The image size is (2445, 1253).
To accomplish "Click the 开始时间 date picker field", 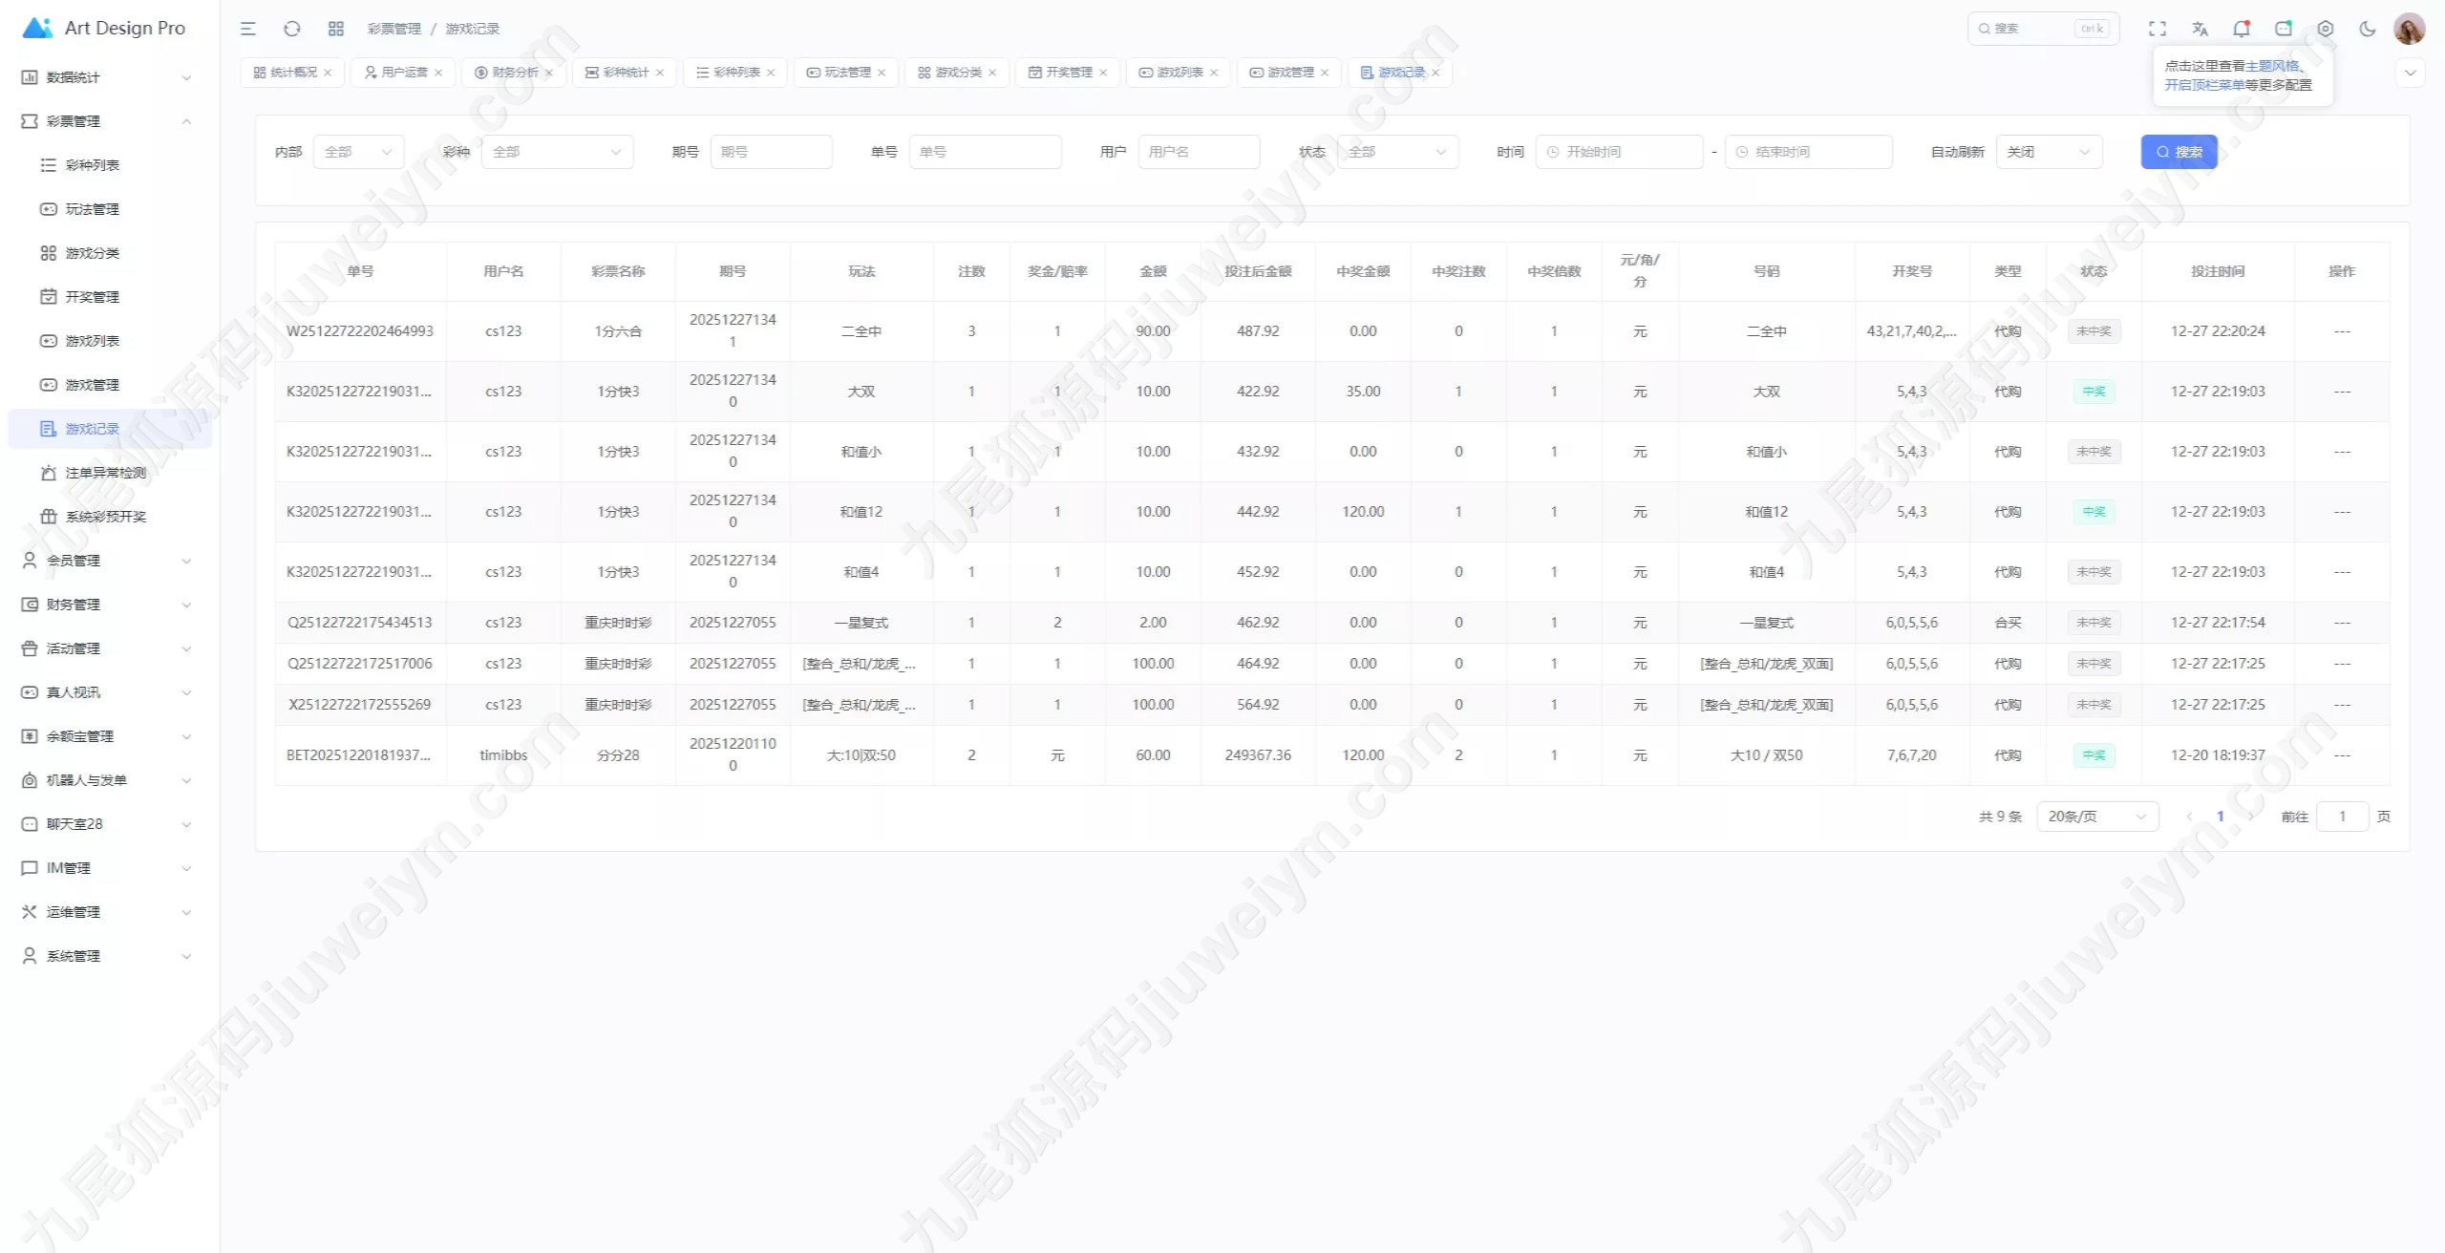I will [x=1619, y=152].
